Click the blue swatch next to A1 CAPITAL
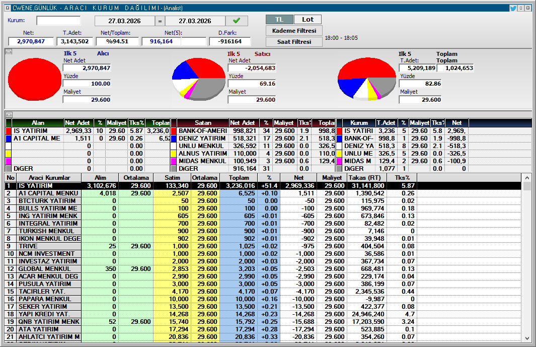This screenshot has height=347, width=536. tap(9, 138)
